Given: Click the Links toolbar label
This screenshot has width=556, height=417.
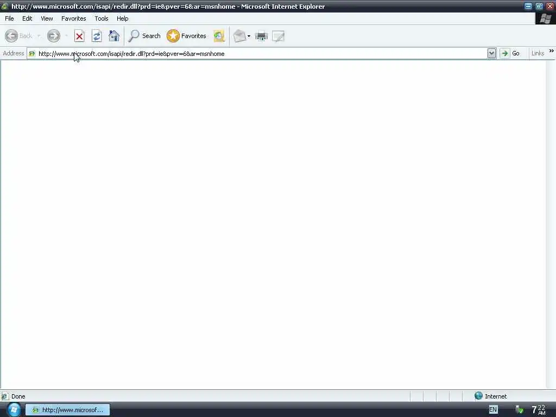Looking at the screenshot, I should pyautogui.click(x=538, y=53).
